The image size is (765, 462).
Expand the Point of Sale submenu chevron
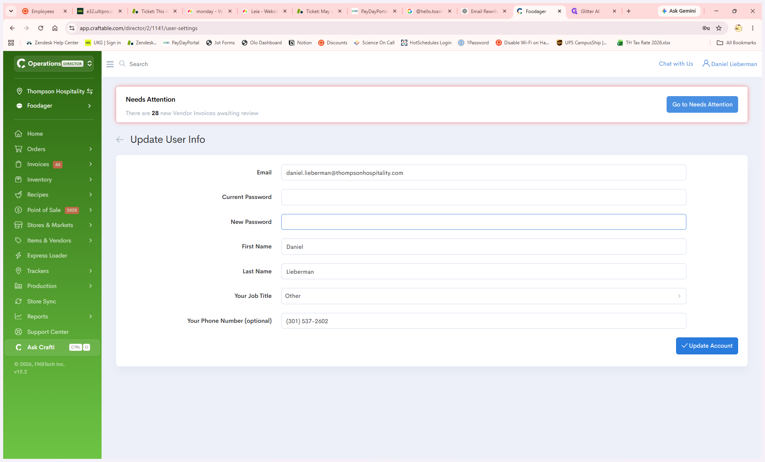(x=90, y=210)
